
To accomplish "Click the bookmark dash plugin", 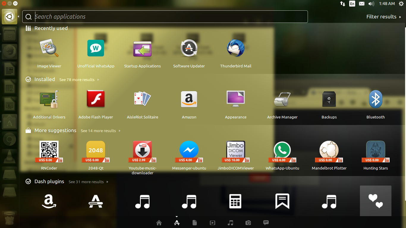I will click(282, 201).
